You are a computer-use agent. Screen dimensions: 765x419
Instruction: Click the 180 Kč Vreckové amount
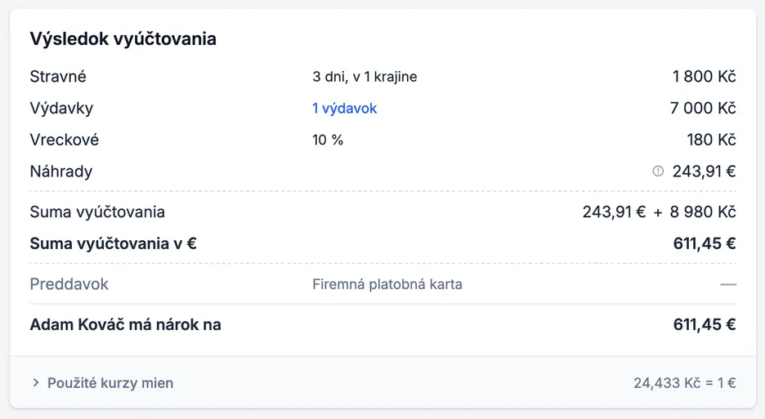(x=711, y=140)
